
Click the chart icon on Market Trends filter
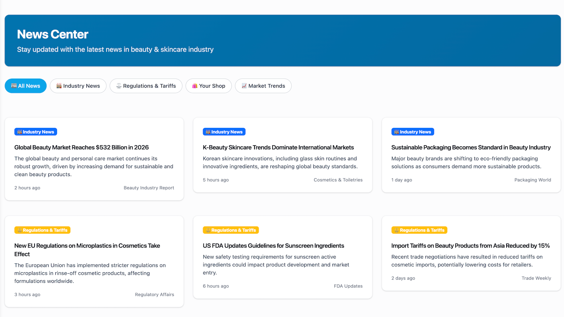244,86
